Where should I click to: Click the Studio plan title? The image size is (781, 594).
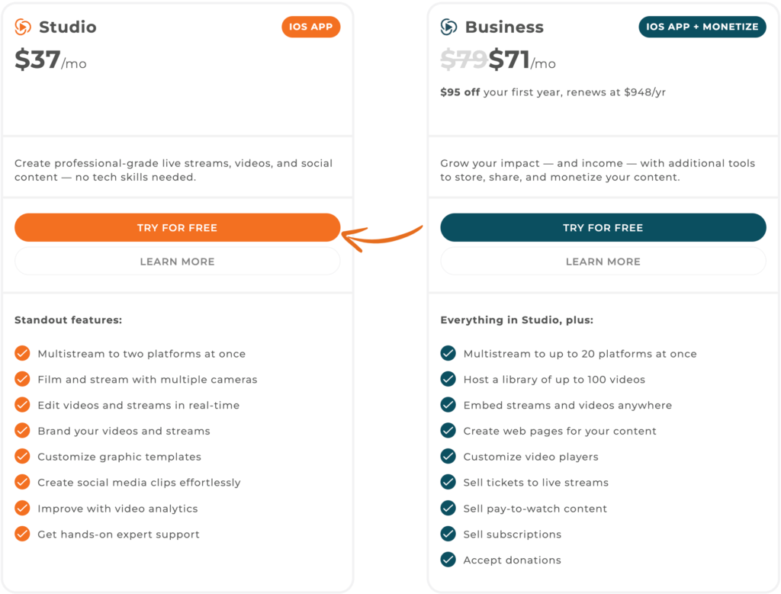(68, 27)
